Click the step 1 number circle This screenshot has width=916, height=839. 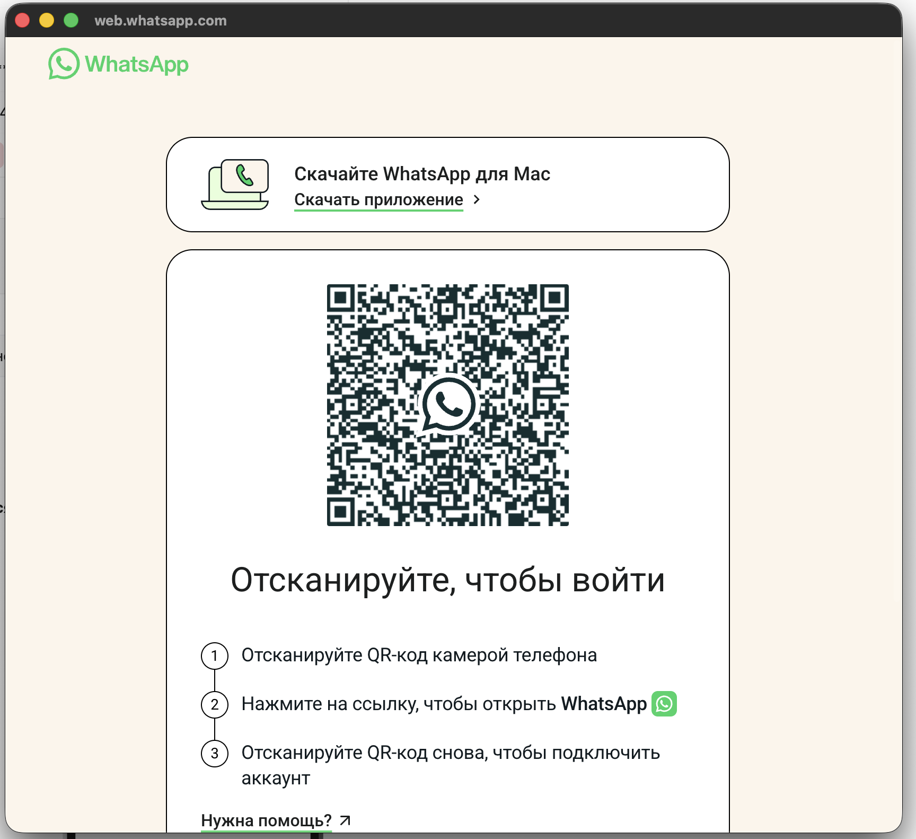(215, 656)
